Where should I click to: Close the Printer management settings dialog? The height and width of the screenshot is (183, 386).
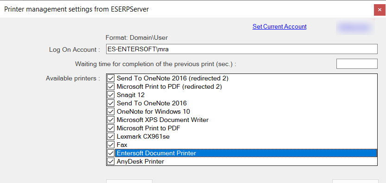[380, 10]
